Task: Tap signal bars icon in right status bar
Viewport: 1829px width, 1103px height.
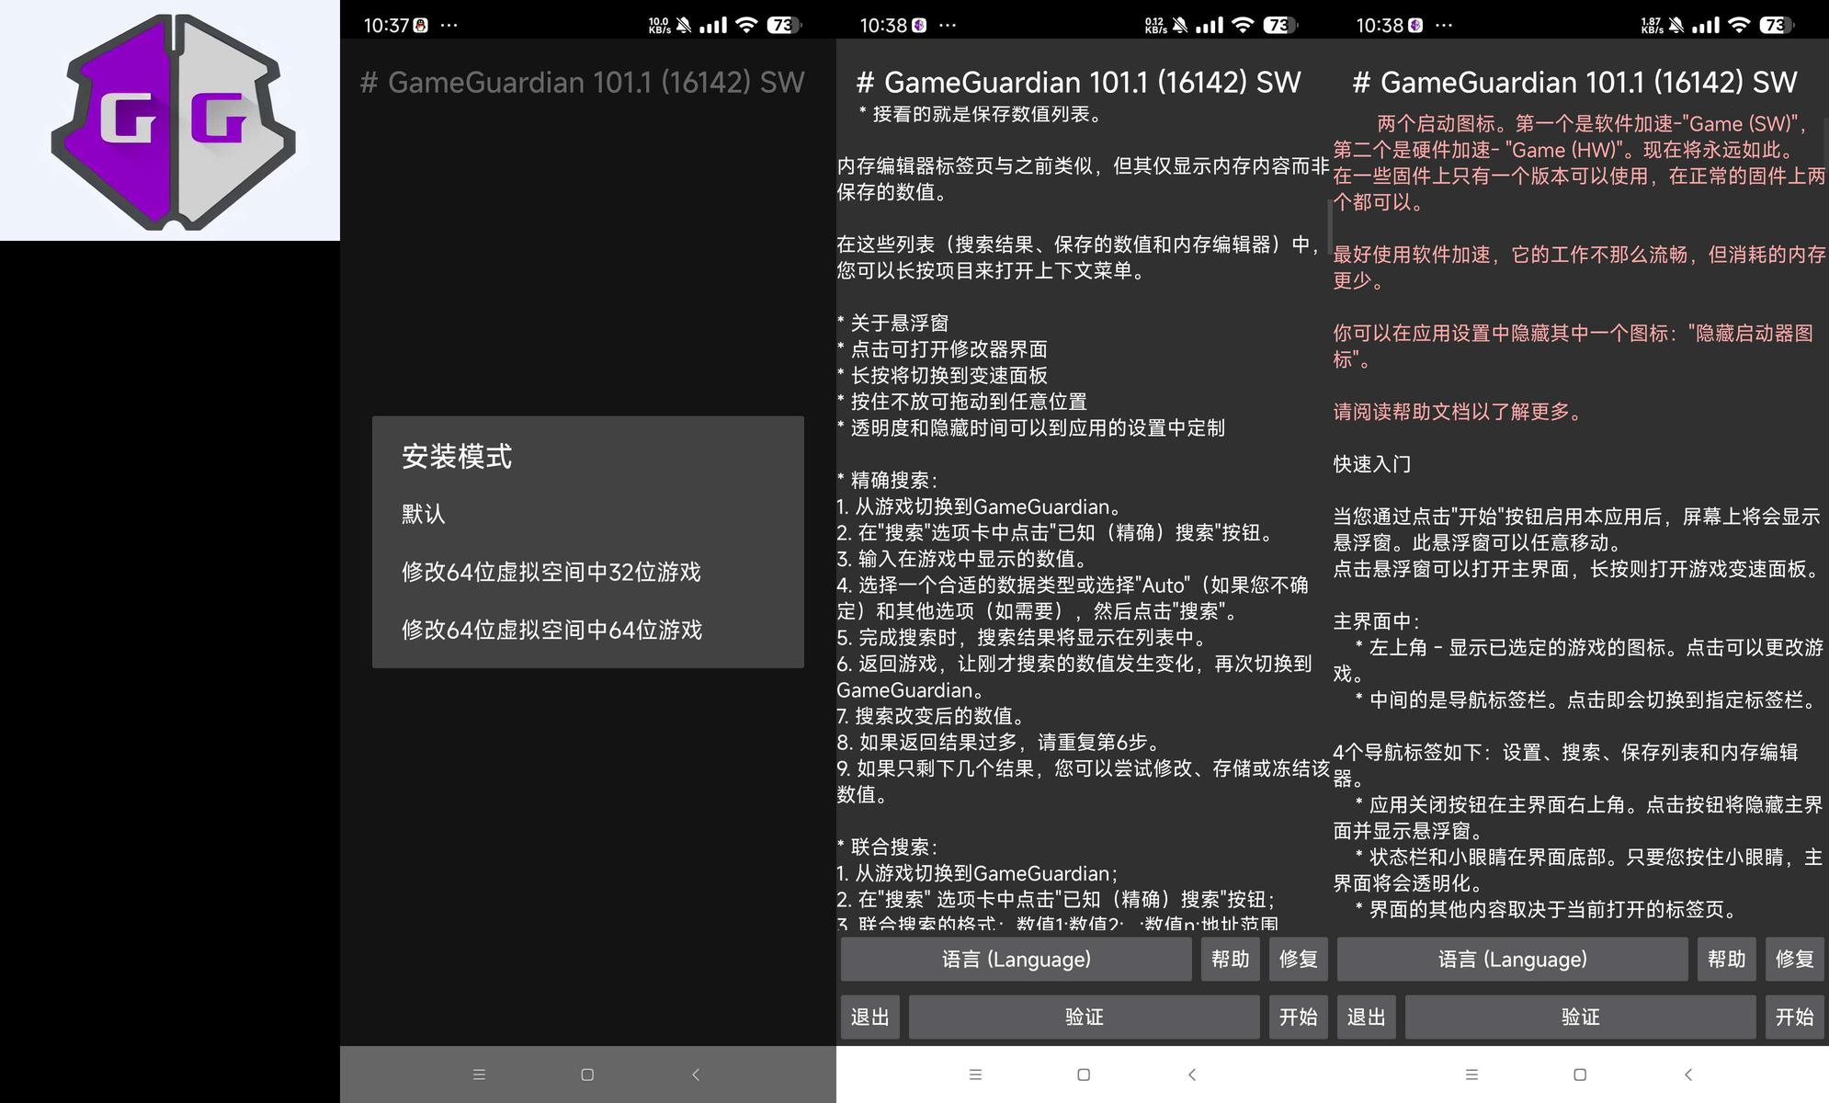Action: 1706,26
